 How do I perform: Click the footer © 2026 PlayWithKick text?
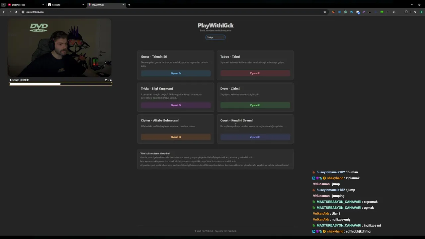point(215,231)
